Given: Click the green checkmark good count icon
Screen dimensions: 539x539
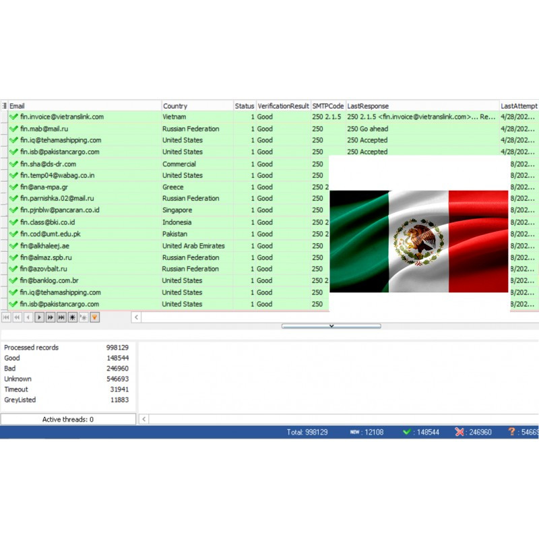Looking at the screenshot, I should [x=407, y=432].
